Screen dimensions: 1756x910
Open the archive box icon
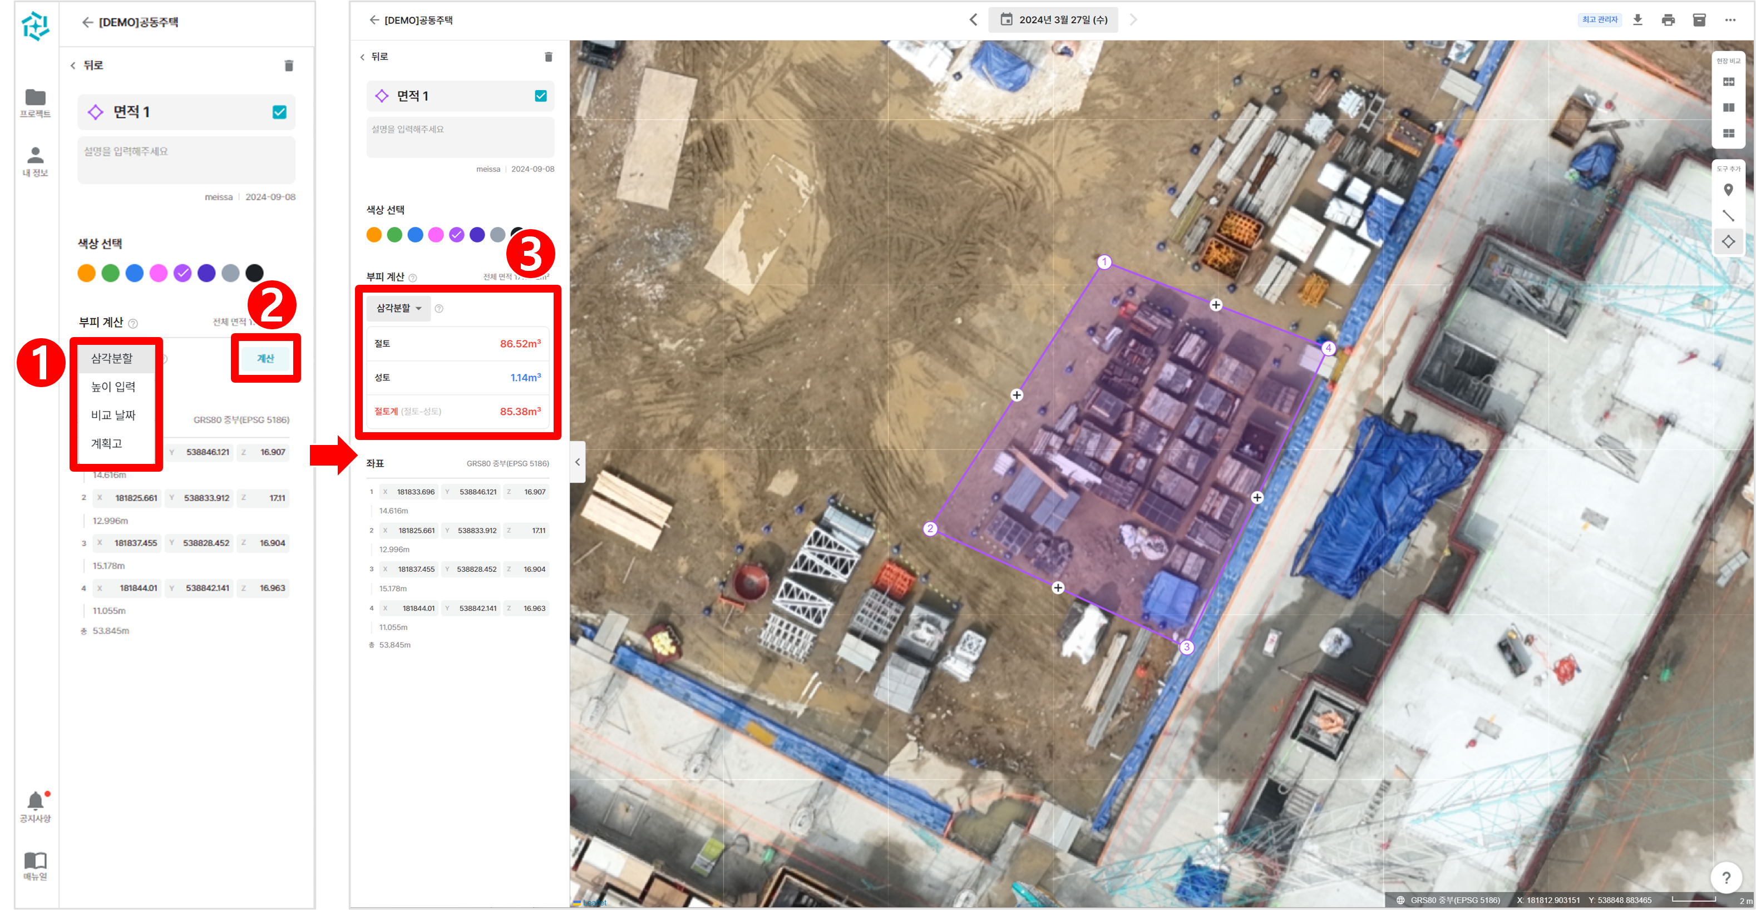tap(1699, 20)
